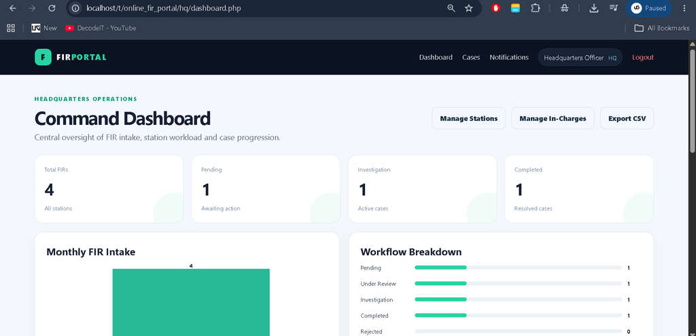Click the Investigation progress bar in Workflow Breakdown
Viewport: 696px width, 336px height.
click(519, 299)
